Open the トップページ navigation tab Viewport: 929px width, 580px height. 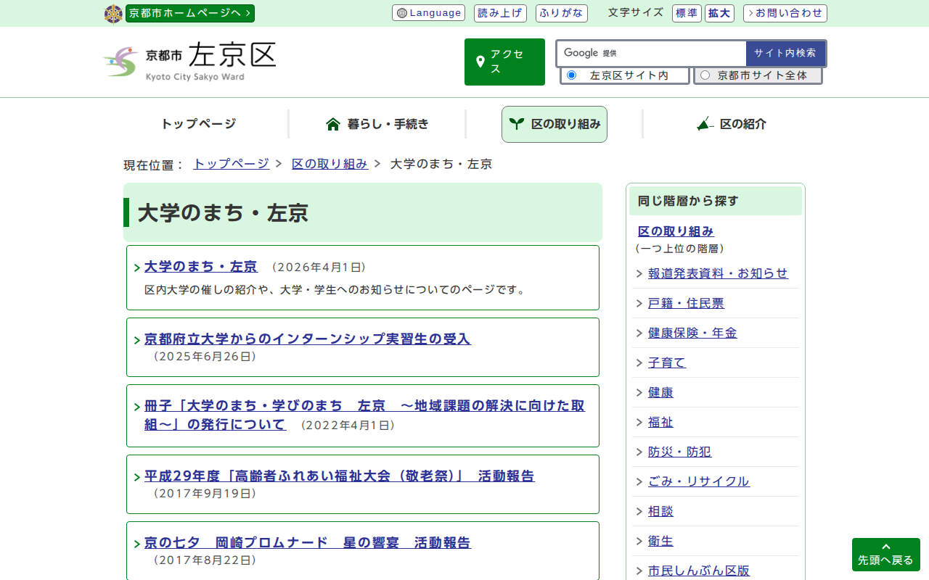tap(198, 124)
